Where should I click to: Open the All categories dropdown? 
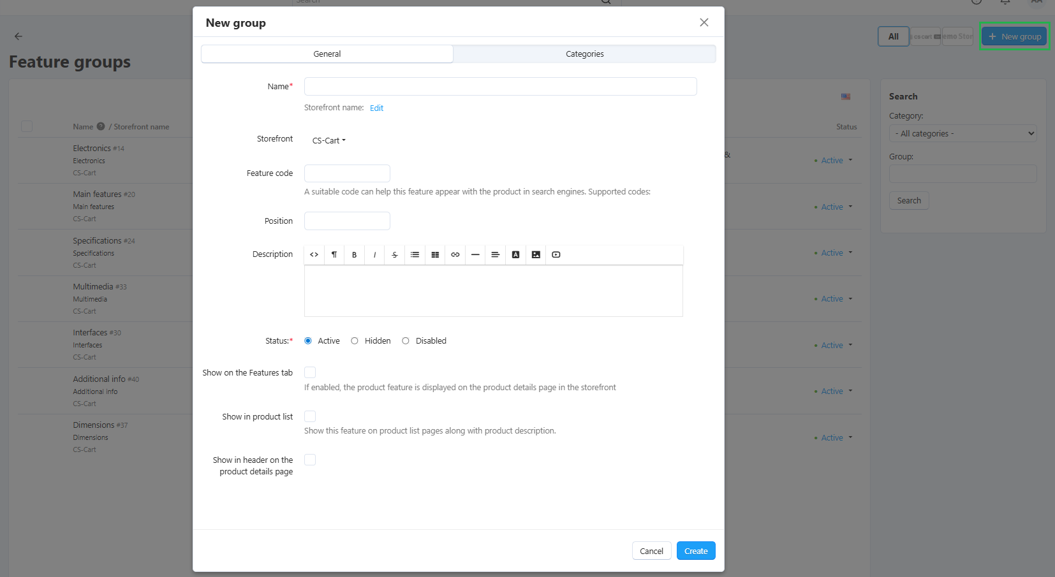click(963, 133)
